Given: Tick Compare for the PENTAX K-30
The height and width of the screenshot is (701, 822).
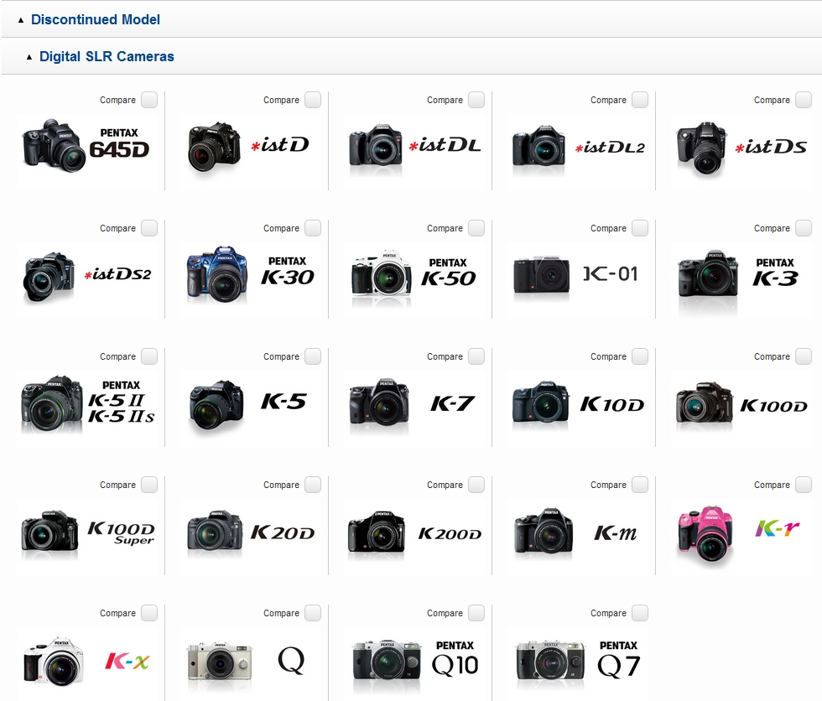Looking at the screenshot, I should click(x=313, y=228).
